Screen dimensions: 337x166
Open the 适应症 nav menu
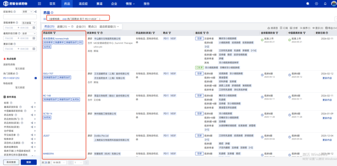tap(83, 4)
